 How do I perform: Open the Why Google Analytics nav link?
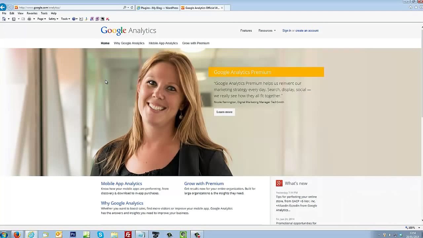point(129,43)
